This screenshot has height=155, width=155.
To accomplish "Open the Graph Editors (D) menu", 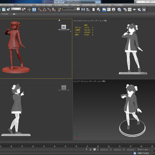I will point(43,5).
